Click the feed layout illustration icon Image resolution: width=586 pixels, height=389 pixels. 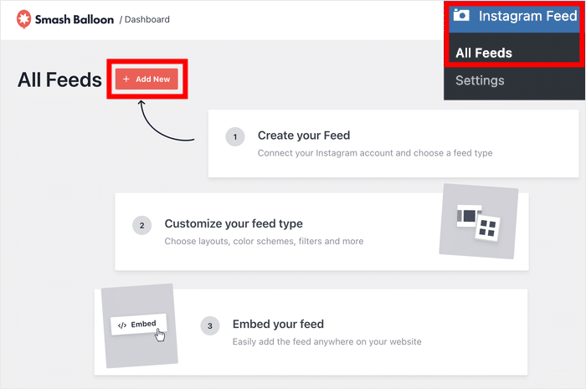tap(478, 222)
